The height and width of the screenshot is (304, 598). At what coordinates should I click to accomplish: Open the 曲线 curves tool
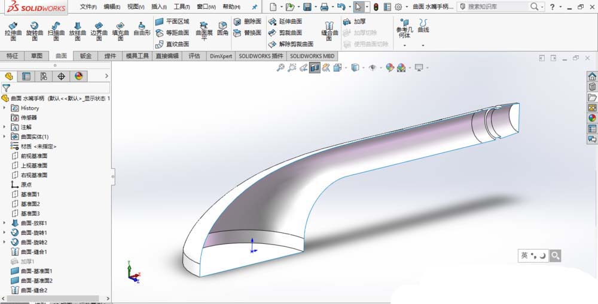coord(423,26)
